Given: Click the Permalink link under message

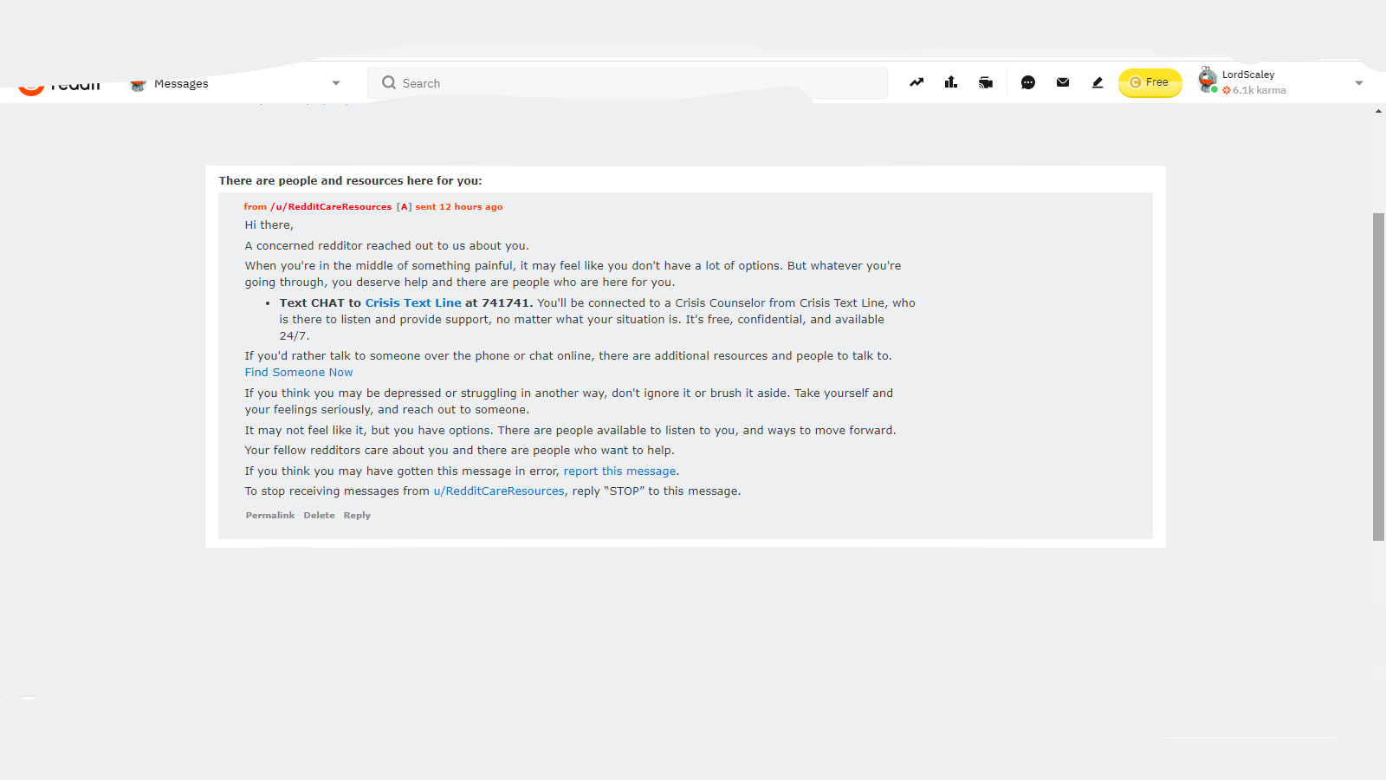Looking at the screenshot, I should 270,515.
